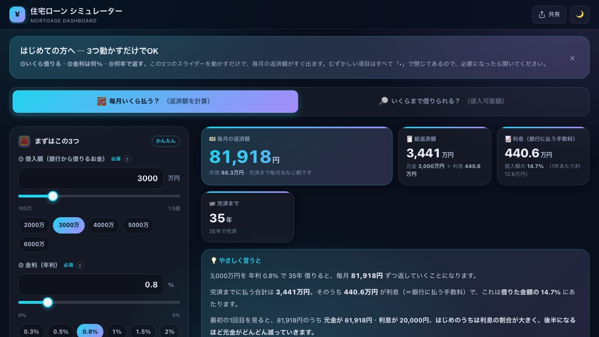Screen dimensions: 599x337
Task: Click the 借入額 slider thumb
Action: (x=53, y=196)
